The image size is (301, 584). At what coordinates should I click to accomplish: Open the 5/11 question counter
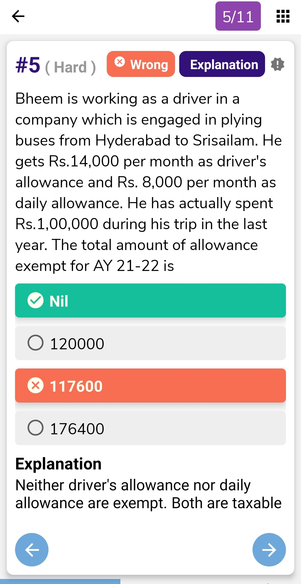[x=238, y=16]
